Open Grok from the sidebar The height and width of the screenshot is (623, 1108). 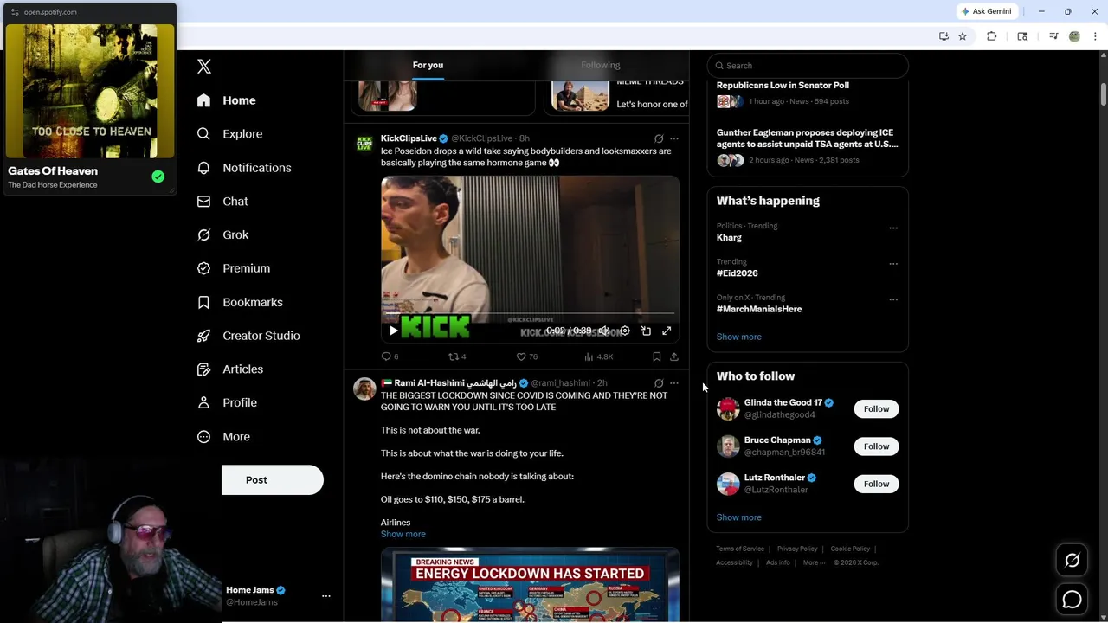point(222,235)
